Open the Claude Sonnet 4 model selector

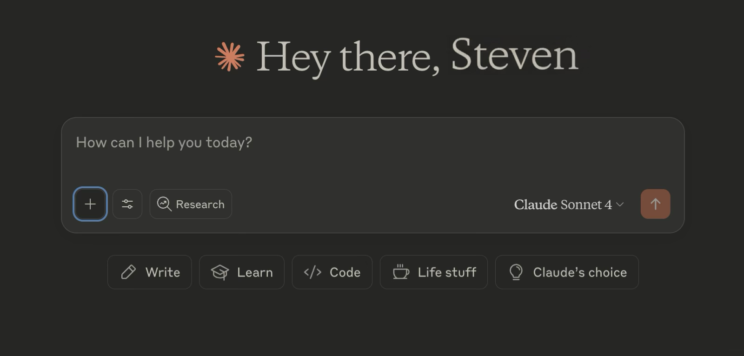point(569,204)
